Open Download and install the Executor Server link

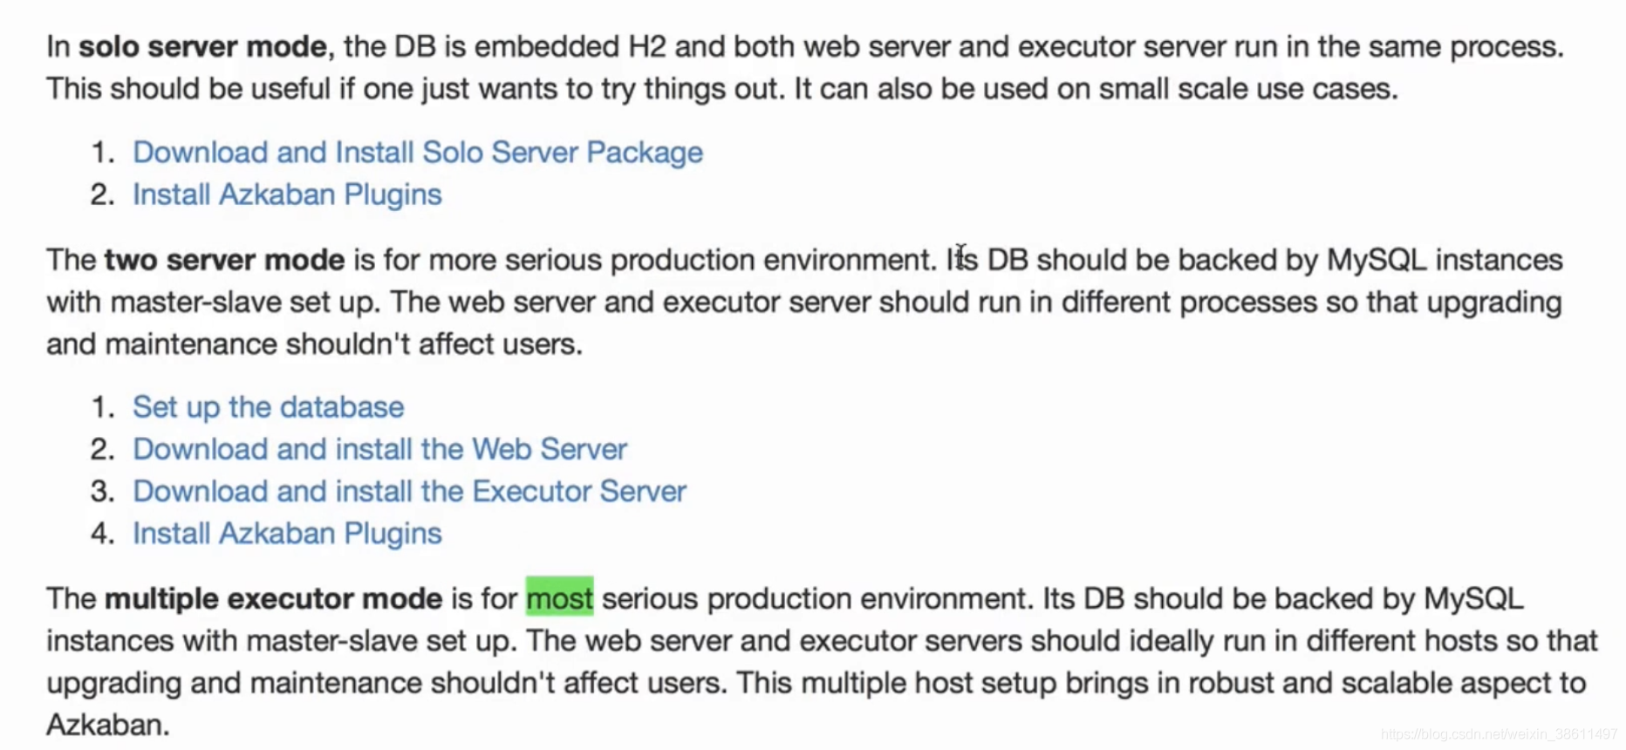click(x=409, y=491)
